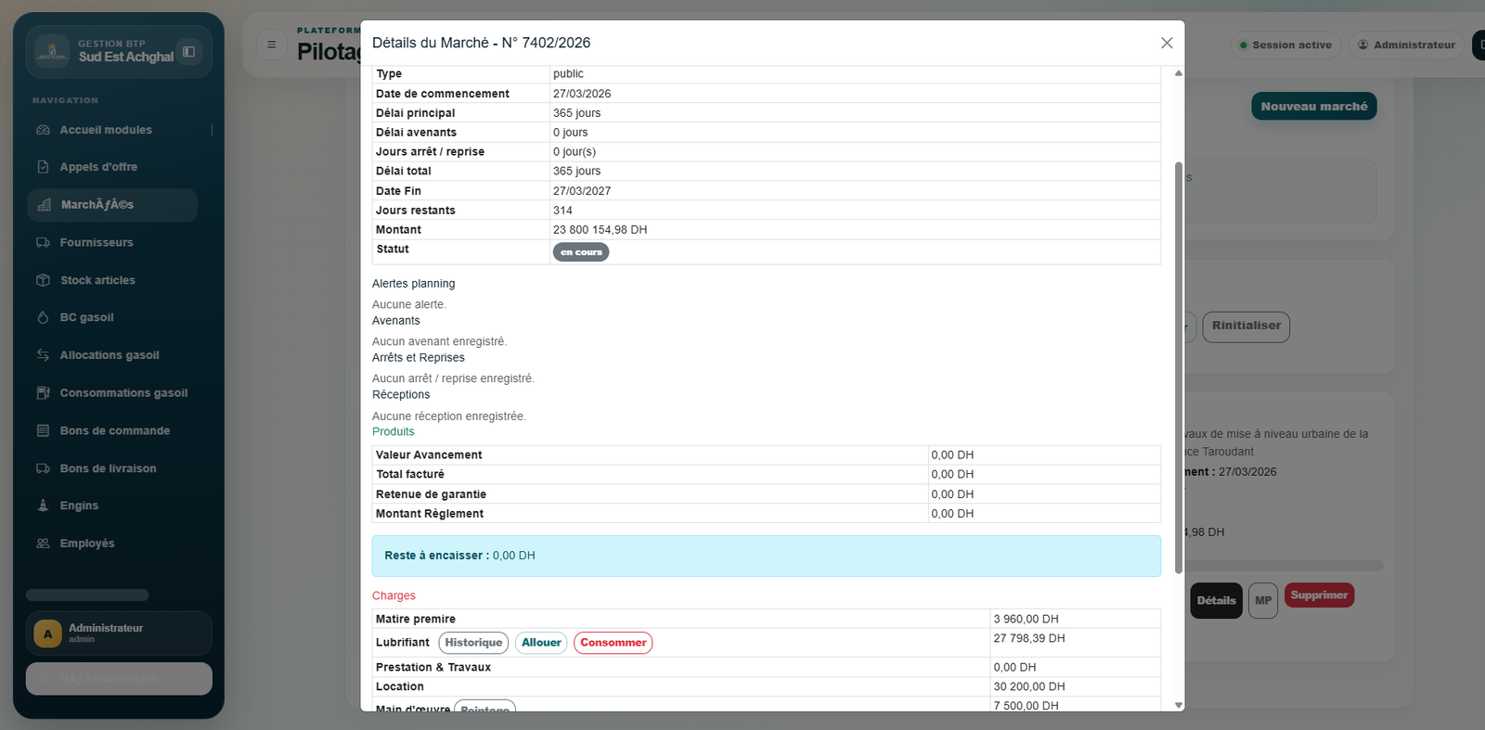Click the Jours restants value "314"
This screenshot has height=730, width=1485.
tap(562, 211)
